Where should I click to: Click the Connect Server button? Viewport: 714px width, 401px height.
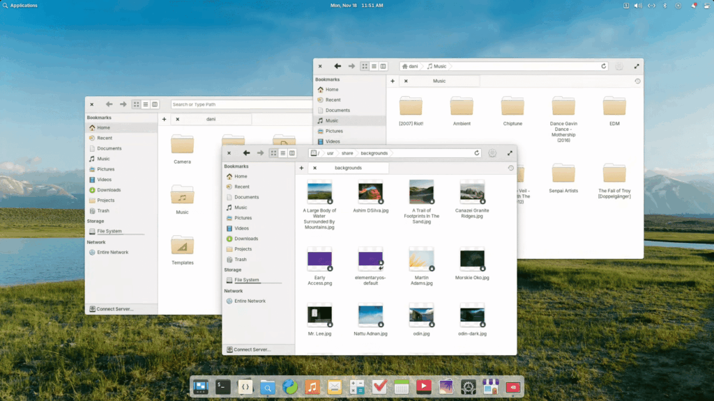point(250,349)
